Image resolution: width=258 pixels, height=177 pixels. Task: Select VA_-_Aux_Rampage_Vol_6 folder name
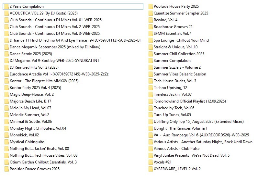(201, 135)
